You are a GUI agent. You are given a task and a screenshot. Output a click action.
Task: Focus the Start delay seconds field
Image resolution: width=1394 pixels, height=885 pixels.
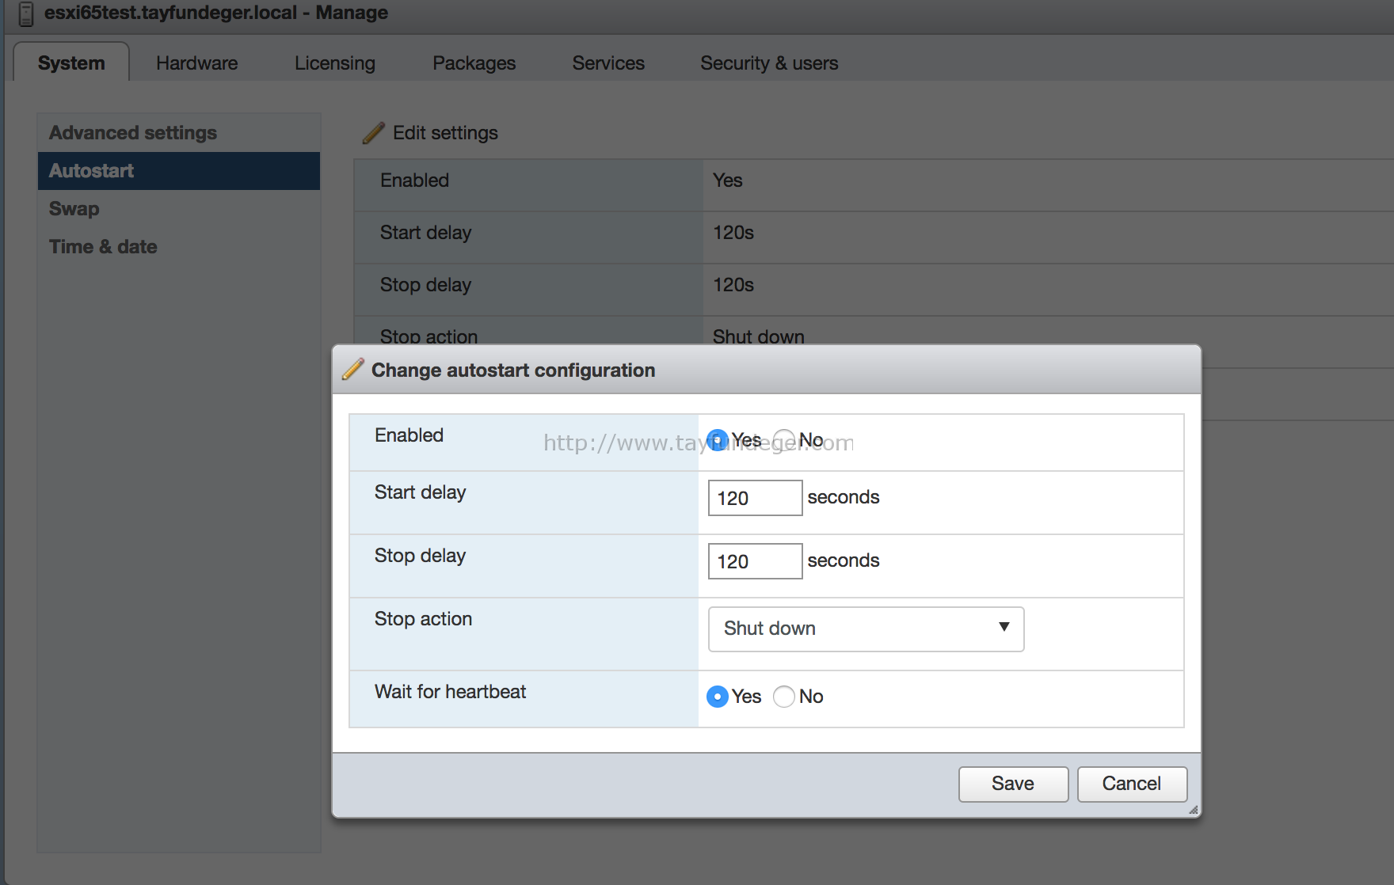755,498
